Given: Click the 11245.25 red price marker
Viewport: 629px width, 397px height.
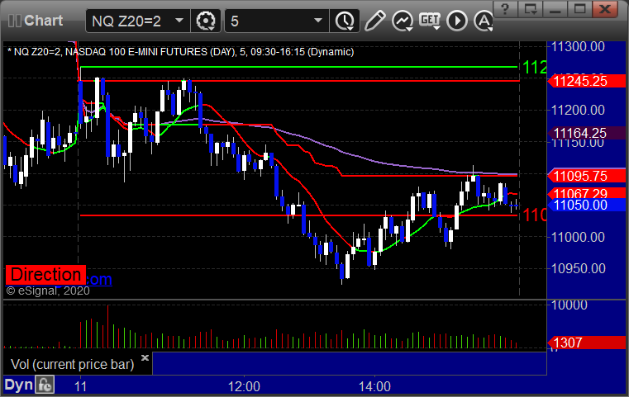Looking at the screenshot, I should click(587, 82).
